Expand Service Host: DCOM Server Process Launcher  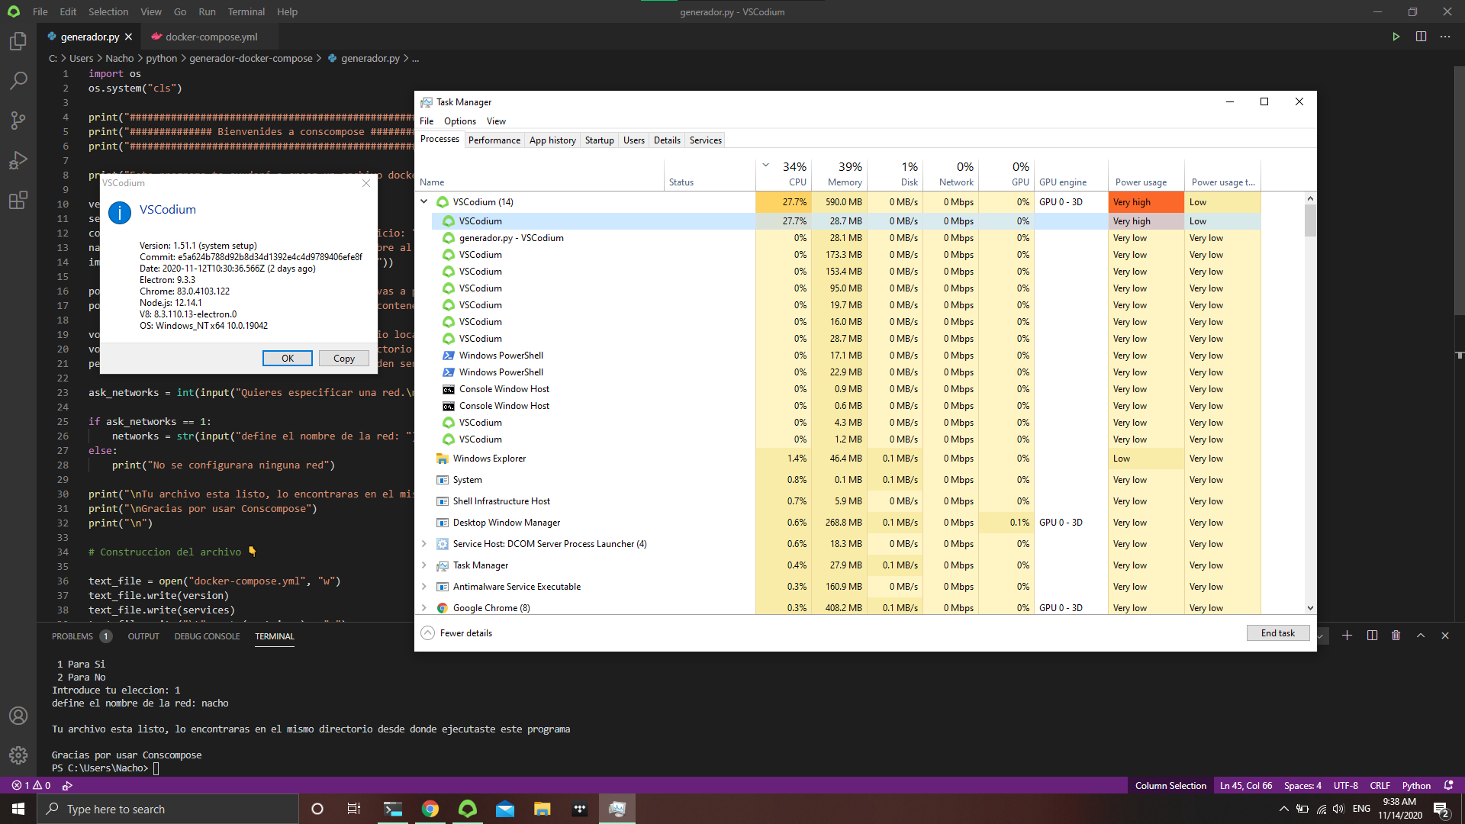coord(425,543)
